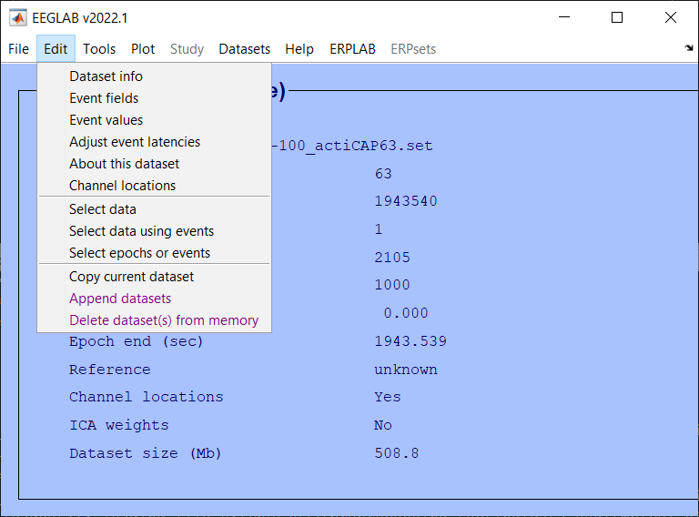
Task: Select Dataset info from Edit menu
Action: [x=106, y=76]
